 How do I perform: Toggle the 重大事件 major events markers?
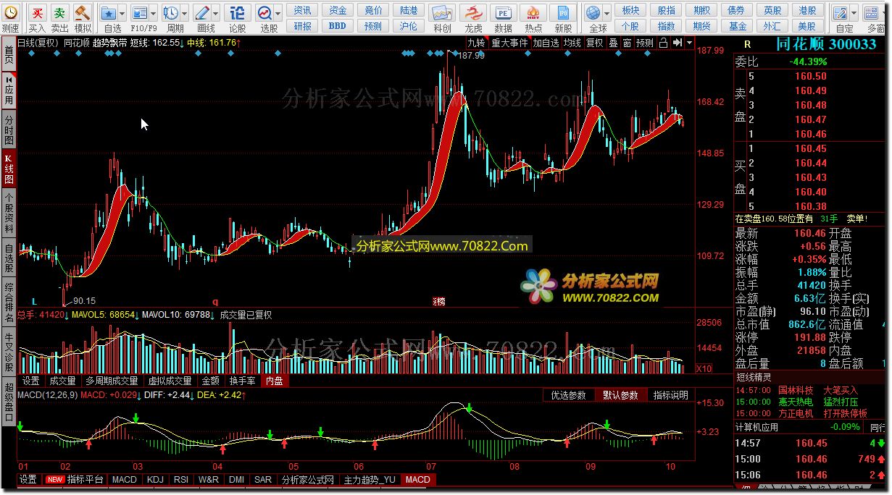(x=510, y=43)
